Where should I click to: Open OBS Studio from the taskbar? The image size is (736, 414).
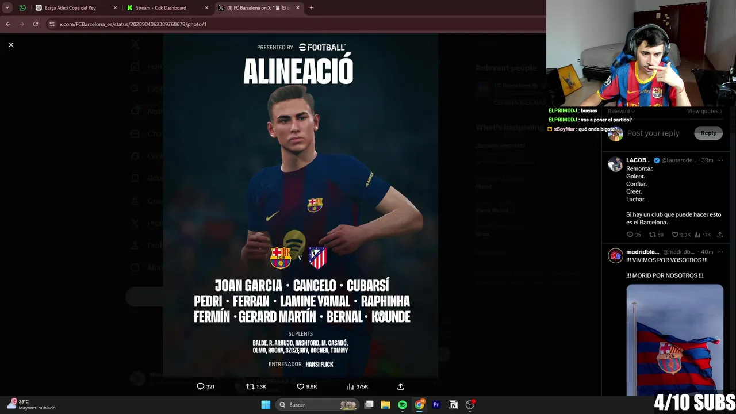[x=470, y=405]
